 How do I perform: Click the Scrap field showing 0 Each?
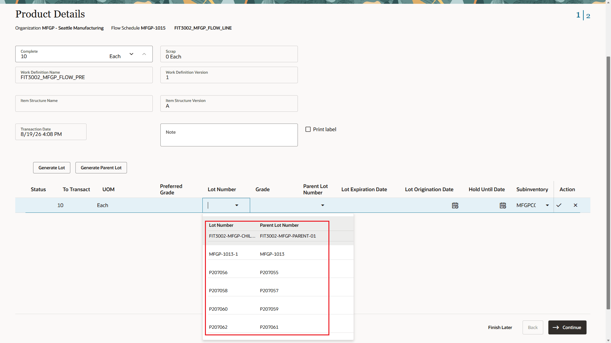pos(229,54)
